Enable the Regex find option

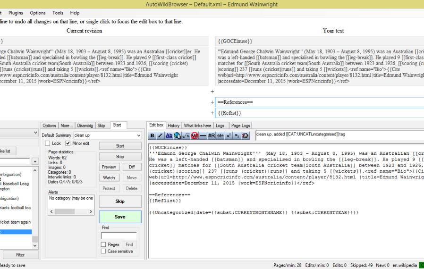pos(103,244)
